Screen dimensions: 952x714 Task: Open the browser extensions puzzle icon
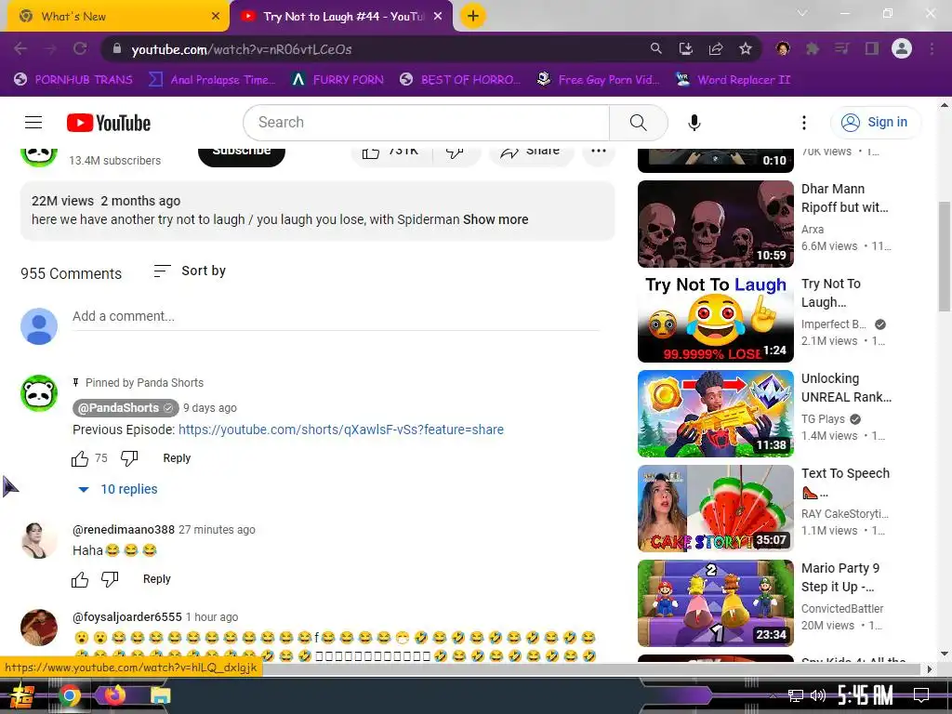[812, 48]
